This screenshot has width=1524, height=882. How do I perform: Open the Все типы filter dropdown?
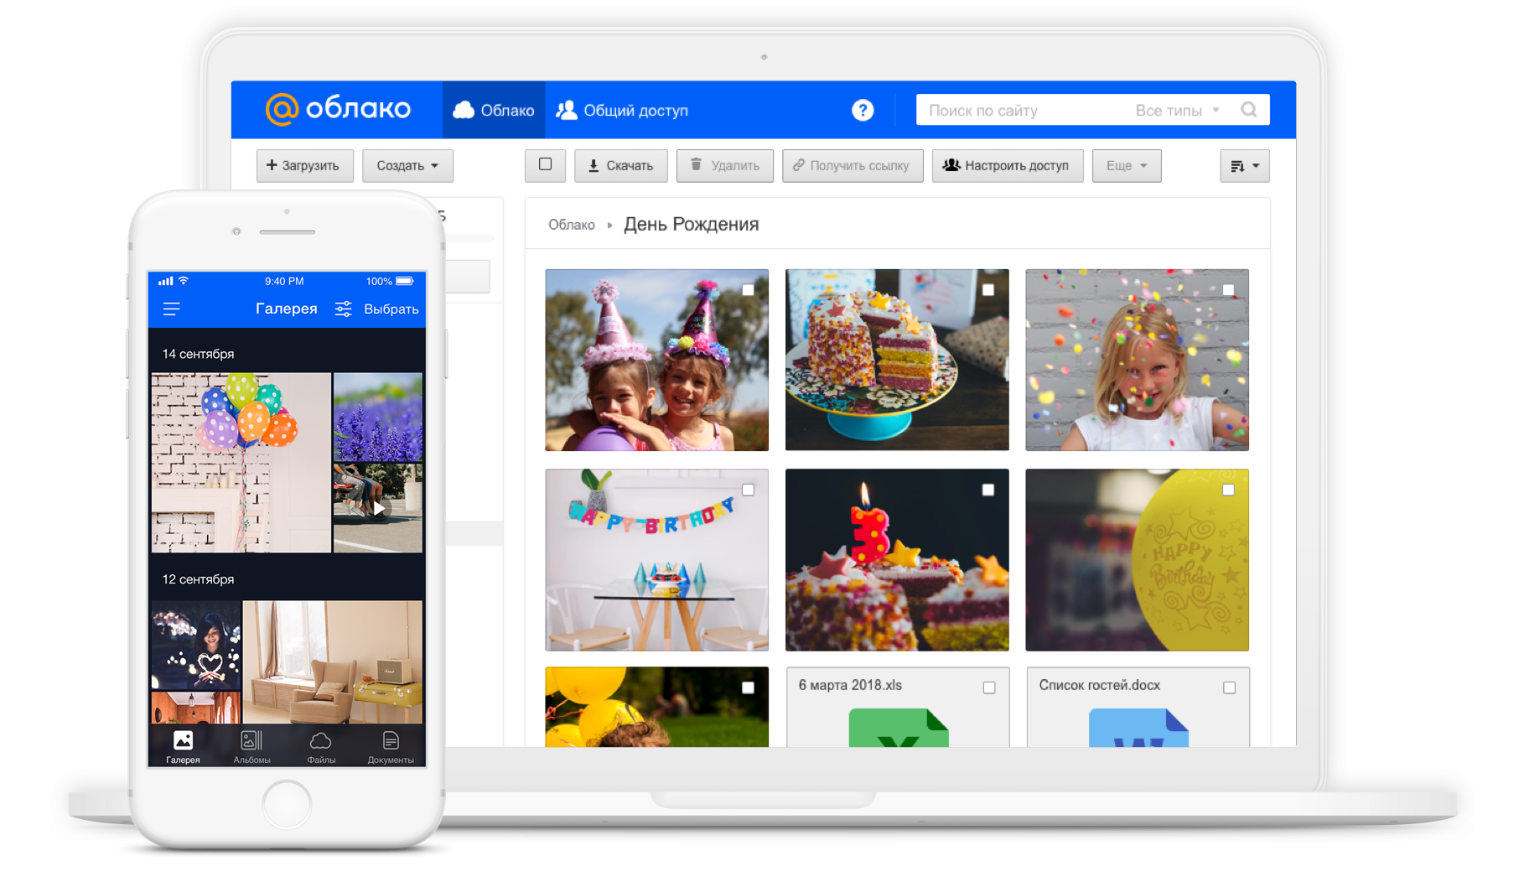coord(1177,111)
